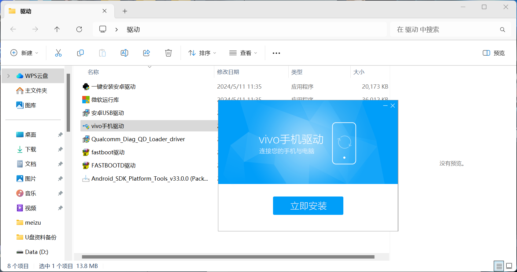The image size is (517, 272).
Task: Close the 驱动 tab
Action: (x=105, y=11)
